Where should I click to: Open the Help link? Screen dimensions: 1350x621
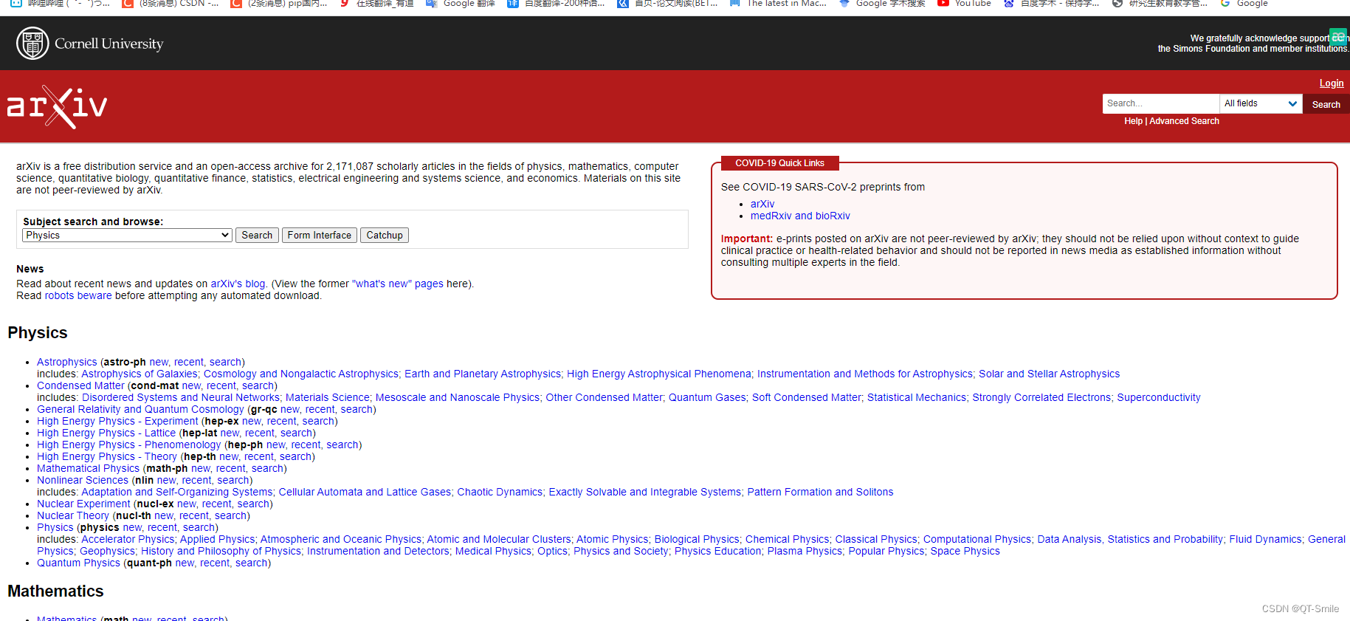tap(1133, 121)
